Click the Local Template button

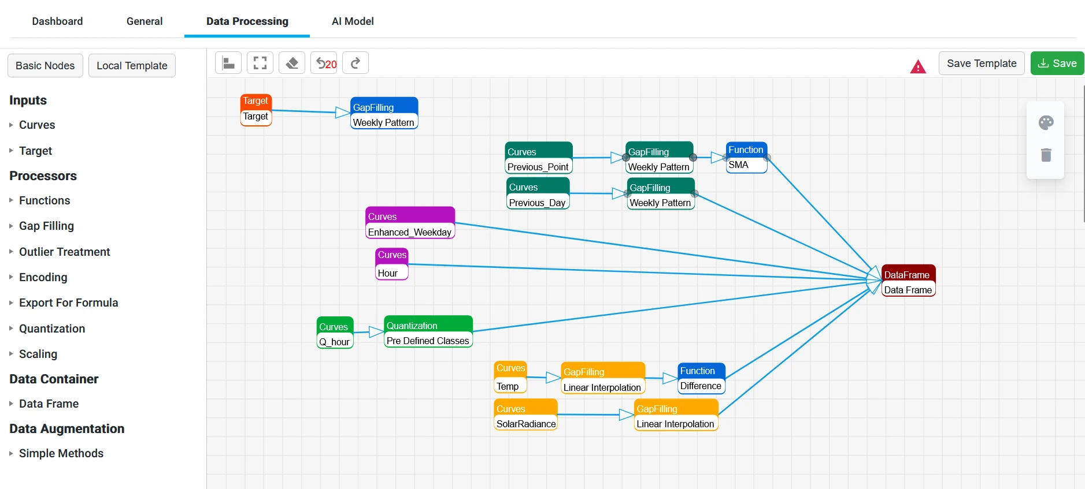[132, 66]
